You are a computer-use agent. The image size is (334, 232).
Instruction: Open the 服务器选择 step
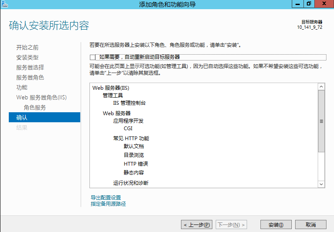tap(30, 68)
